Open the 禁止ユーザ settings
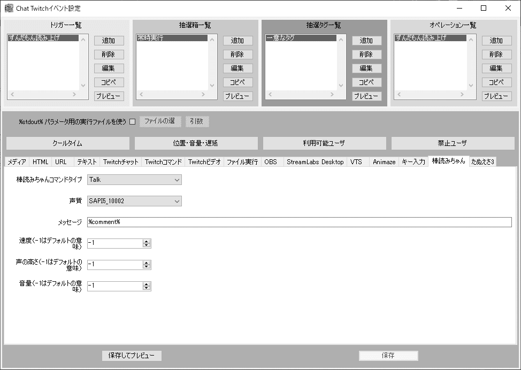The width and height of the screenshot is (521, 370). (453, 143)
